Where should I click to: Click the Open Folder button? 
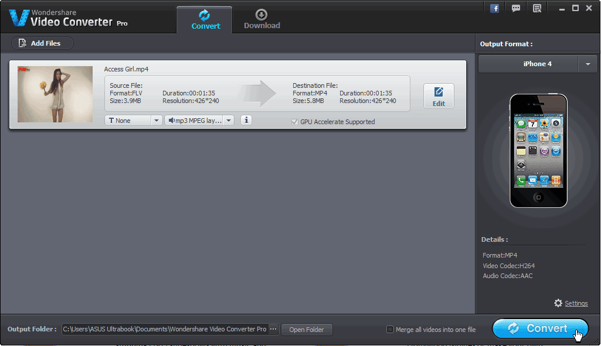(x=307, y=330)
